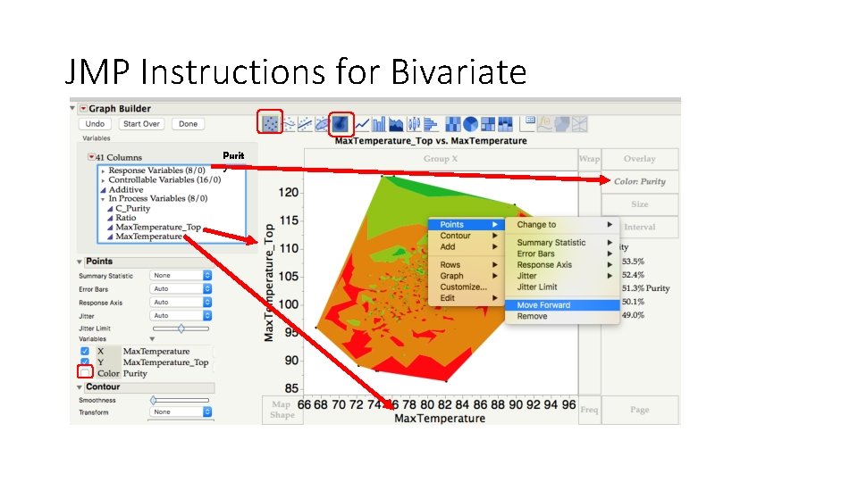Screen dimensions: 858x482
Task: Select the Points scatter element icon
Action: pyautogui.click(x=270, y=124)
